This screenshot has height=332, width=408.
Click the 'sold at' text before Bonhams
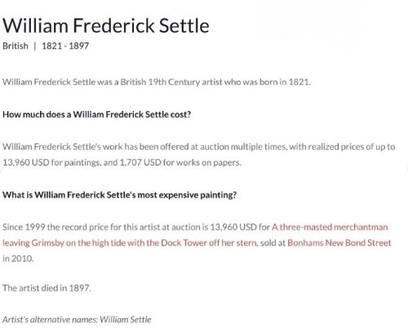click(x=273, y=242)
